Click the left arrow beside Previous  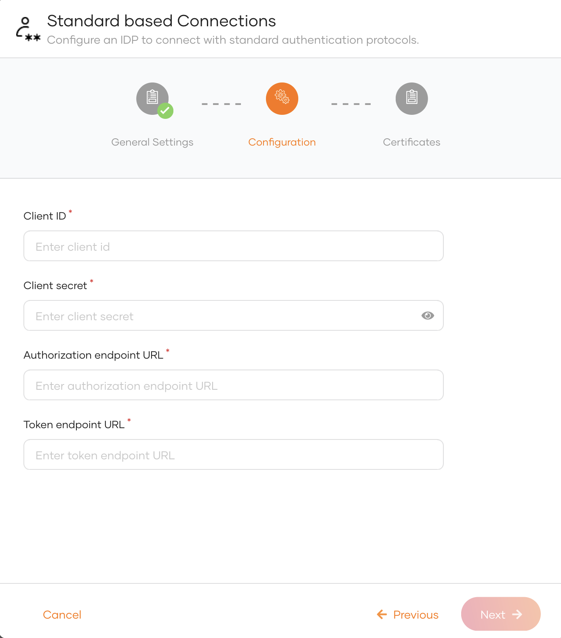point(382,615)
